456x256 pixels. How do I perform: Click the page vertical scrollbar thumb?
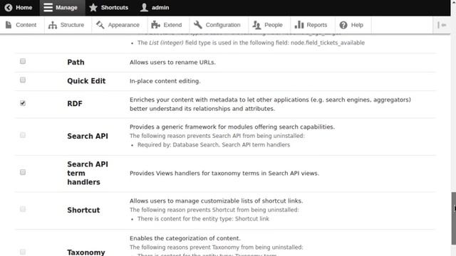tap(453, 218)
